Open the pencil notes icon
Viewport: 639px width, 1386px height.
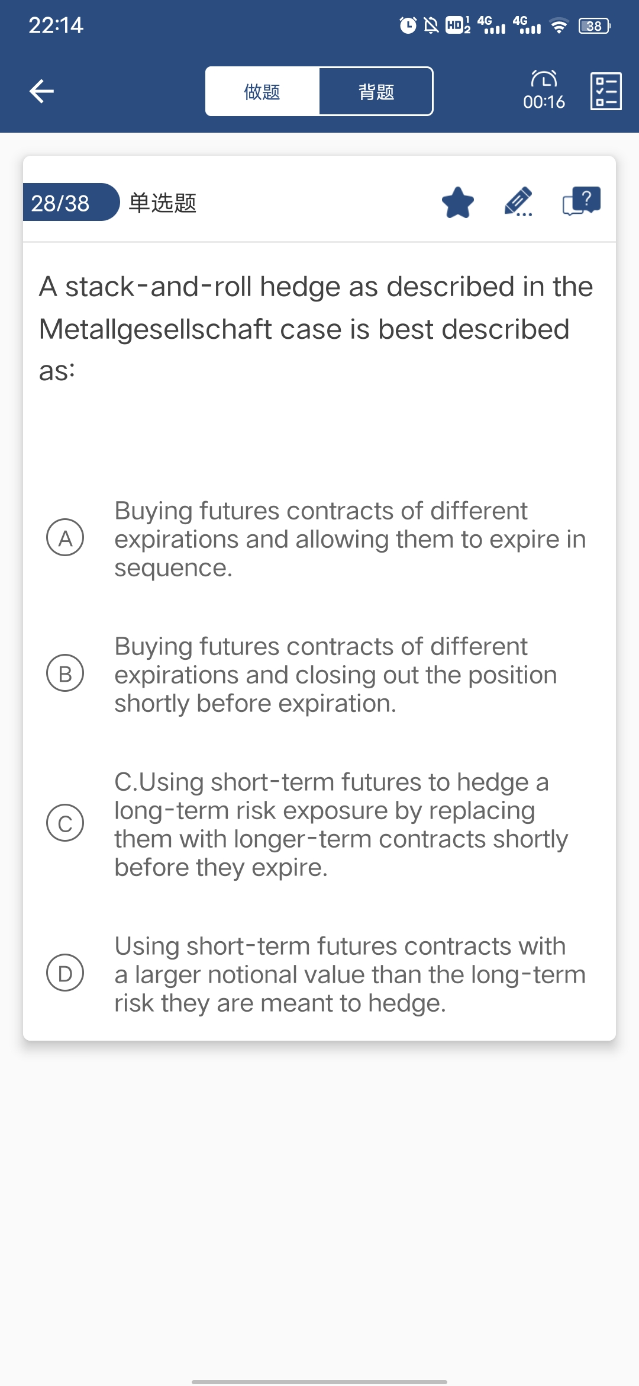click(518, 203)
